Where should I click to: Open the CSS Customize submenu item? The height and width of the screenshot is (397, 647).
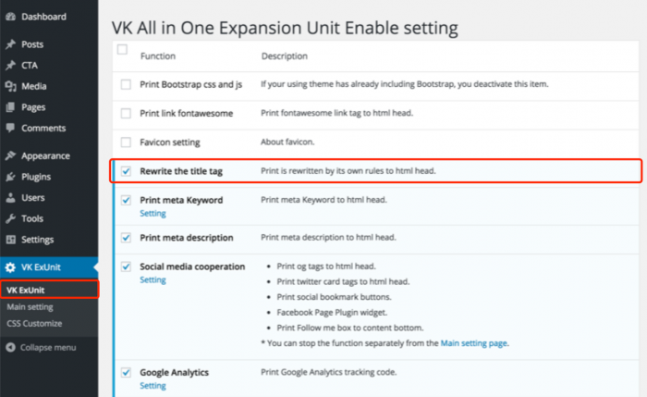pos(34,324)
